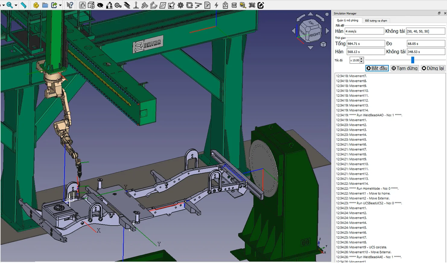This screenshot has height=263, width=447.
Task: Select log line Run WeldBeadAAE - No: 1
Action: [369, 257]
